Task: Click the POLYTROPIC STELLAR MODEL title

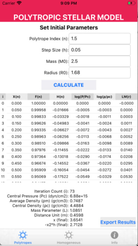Action: tap(69, 17)
